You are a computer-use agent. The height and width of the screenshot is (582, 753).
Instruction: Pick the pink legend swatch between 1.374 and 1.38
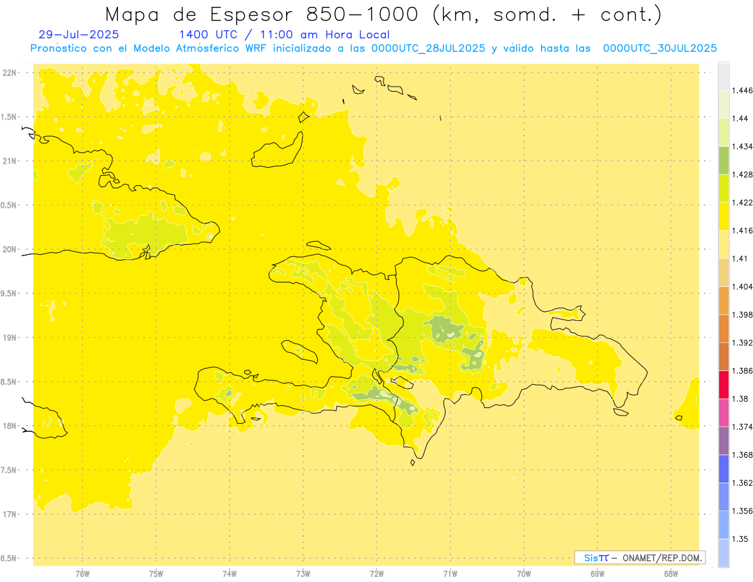[724, 412]
